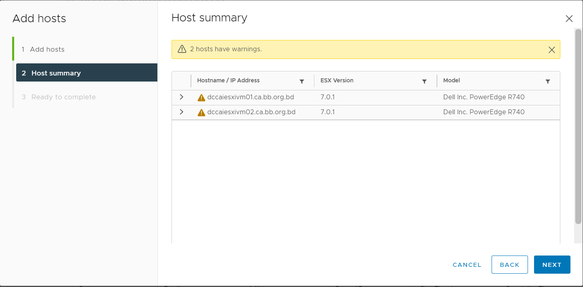
Task: Open the ESX Version column filter
Action: 424,82
